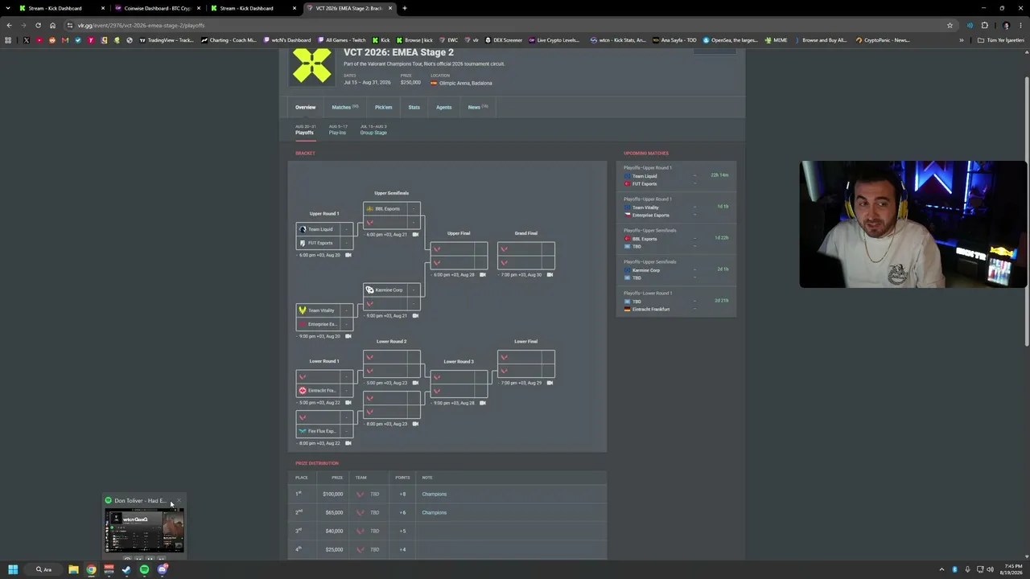
Task: Switch to the Group Stage
Action: (373, 129)
